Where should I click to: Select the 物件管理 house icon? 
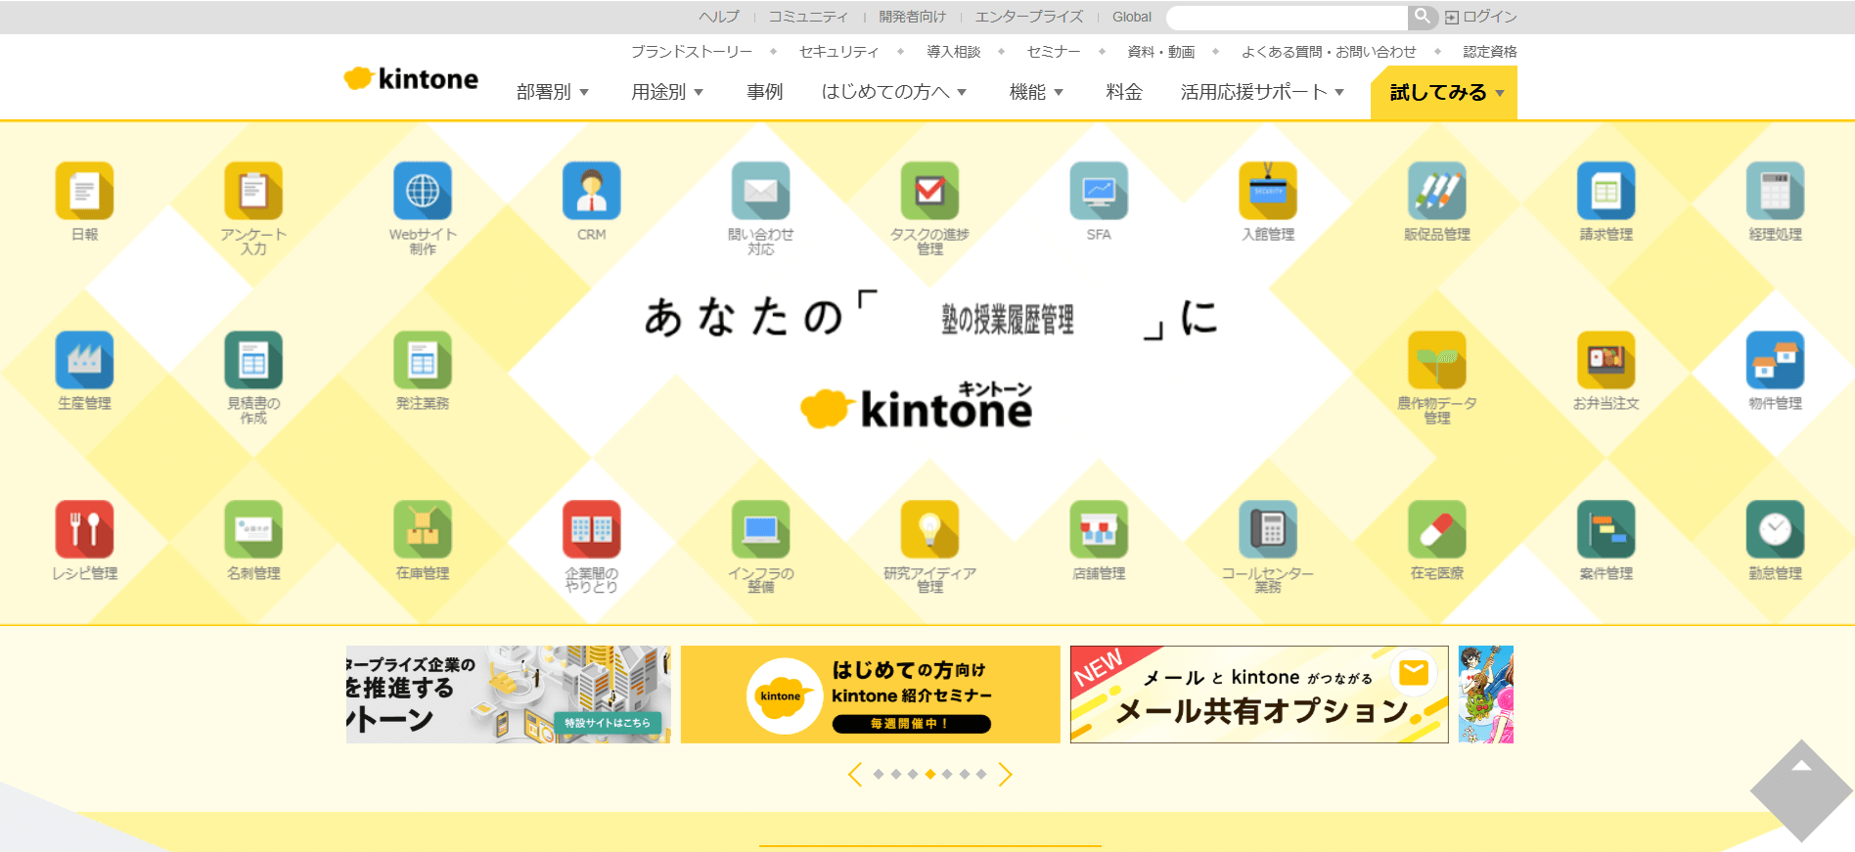tap(1776, 360)
